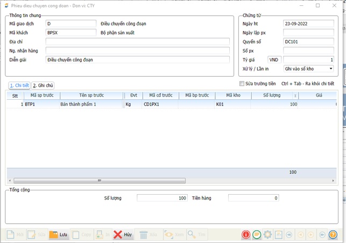
Task: Open the settings gear icon
Action: pos(268,234)
